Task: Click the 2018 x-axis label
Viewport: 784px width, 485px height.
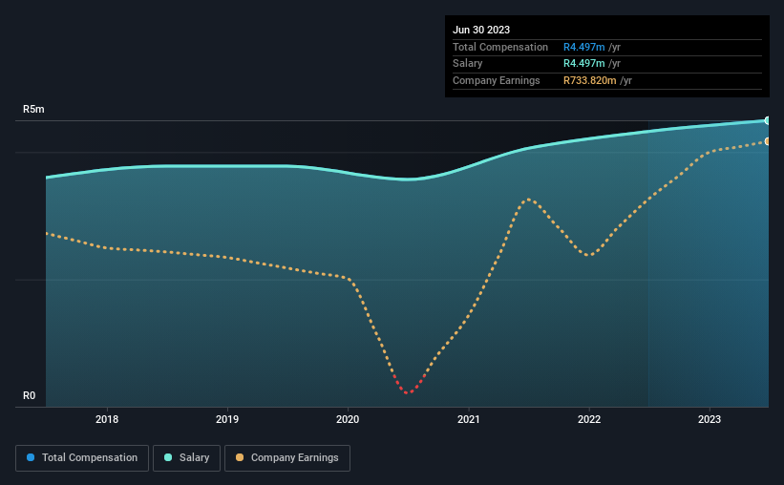Action: pyautogui.click(x=107, y=419)
